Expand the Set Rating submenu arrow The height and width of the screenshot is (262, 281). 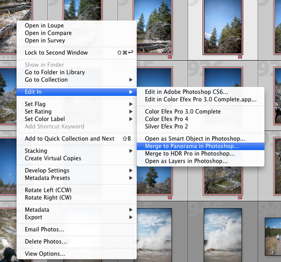131,112
